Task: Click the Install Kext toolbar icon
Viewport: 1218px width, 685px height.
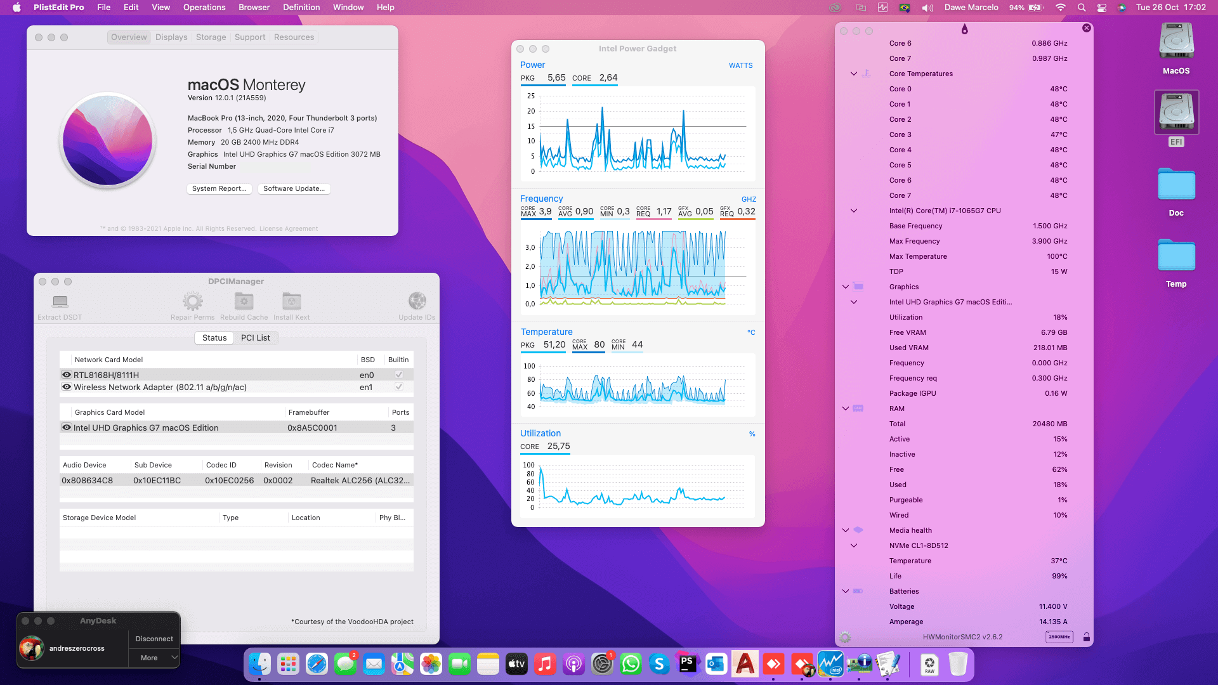Action: tap(292, 301)
